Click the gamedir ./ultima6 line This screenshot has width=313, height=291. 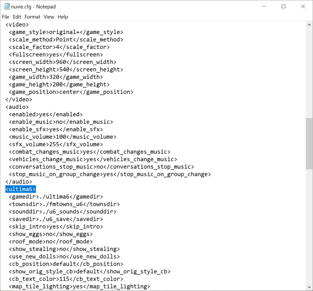tap(56, 197)
